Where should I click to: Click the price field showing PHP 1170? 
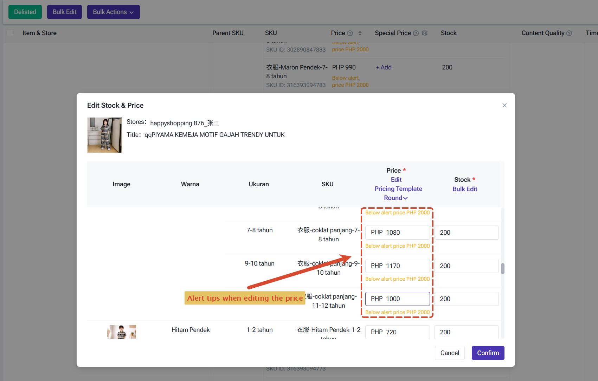397,266
